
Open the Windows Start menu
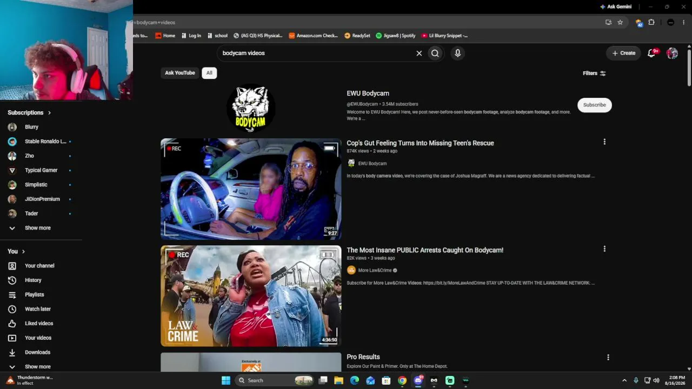pyautogui.click(x=226, y=380)
